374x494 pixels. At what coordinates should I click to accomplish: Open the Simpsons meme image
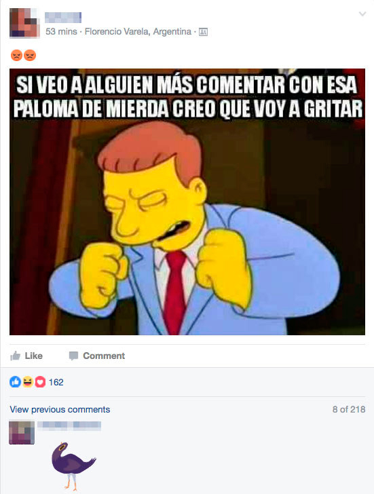click(187, 202)
